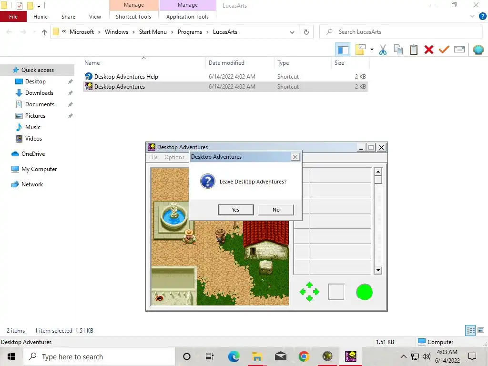Image resolution: width=488 pixels, height=366 pixels.
Task: Click the new folder toolbar icon
Action: (360, 50)
